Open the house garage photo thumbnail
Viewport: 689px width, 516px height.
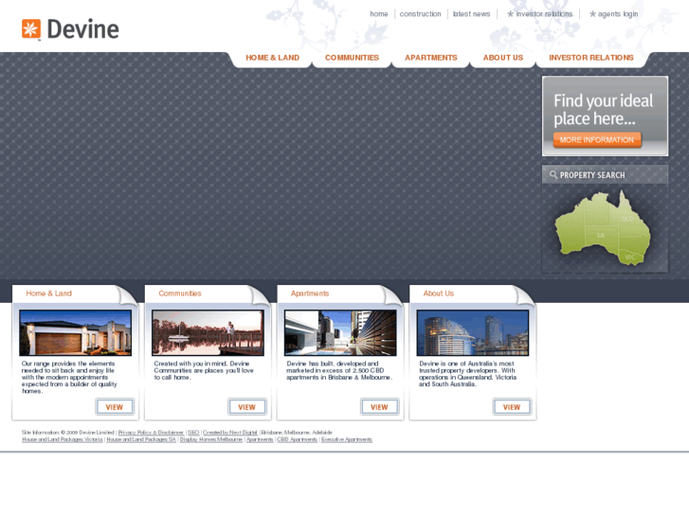tap(75, 333)
